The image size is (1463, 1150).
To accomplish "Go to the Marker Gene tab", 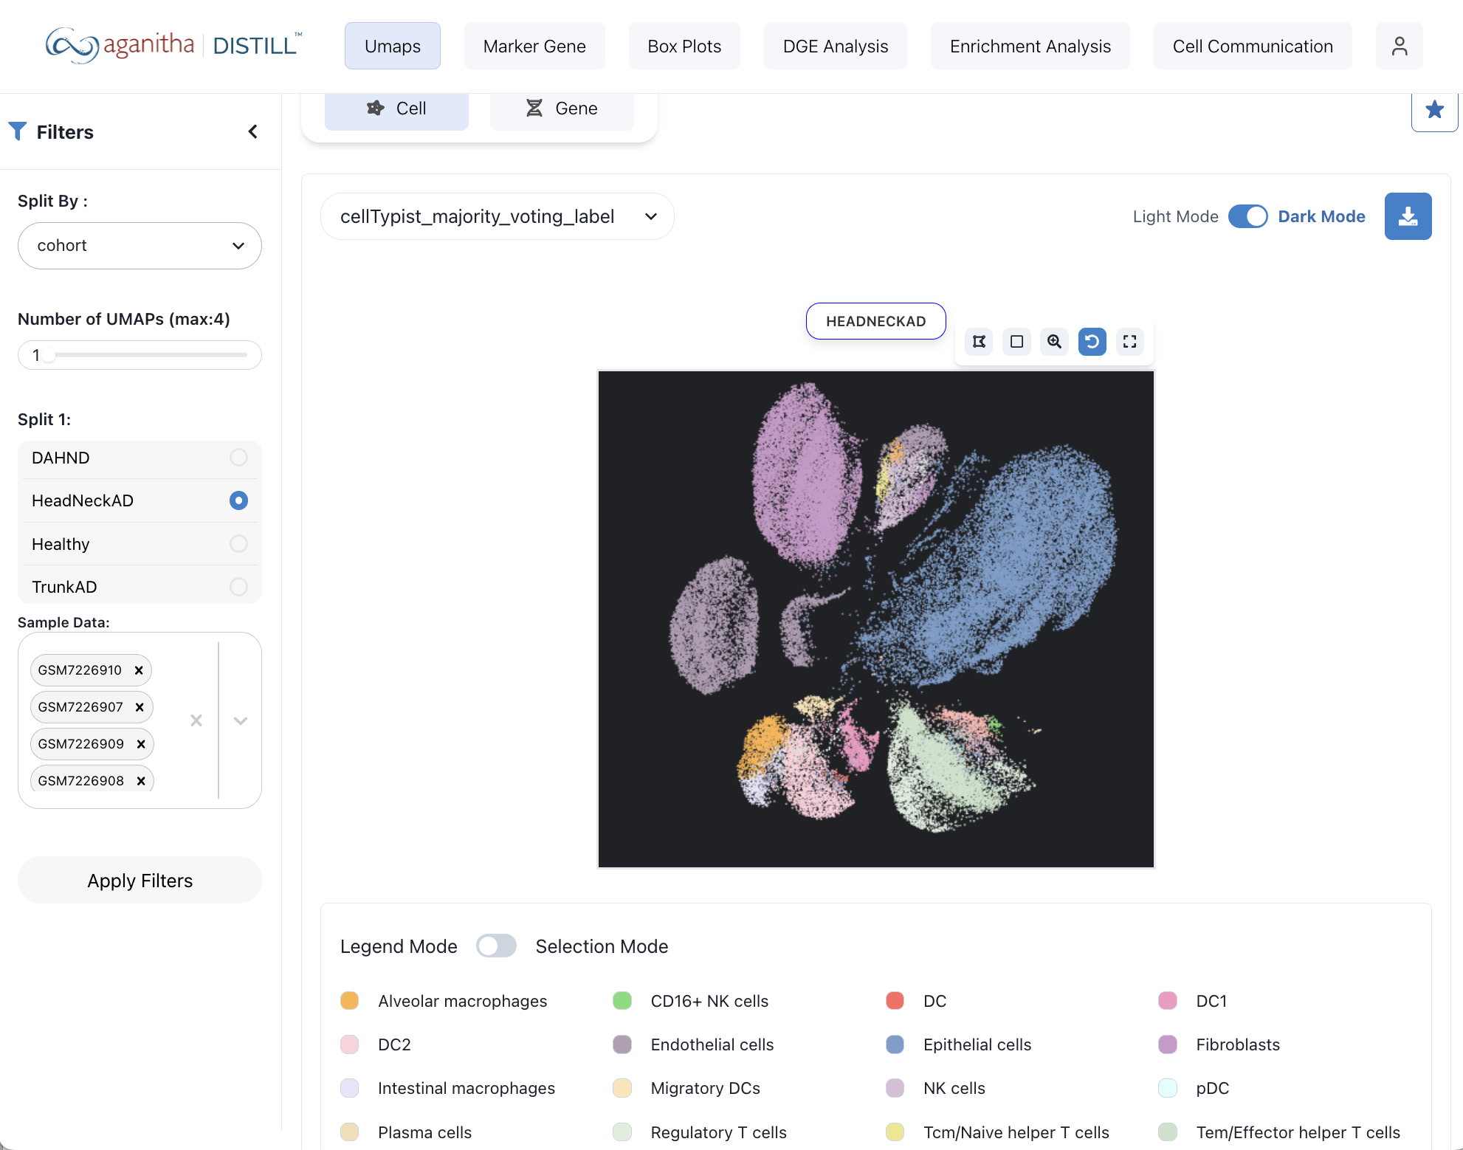I will coord(534,46).
